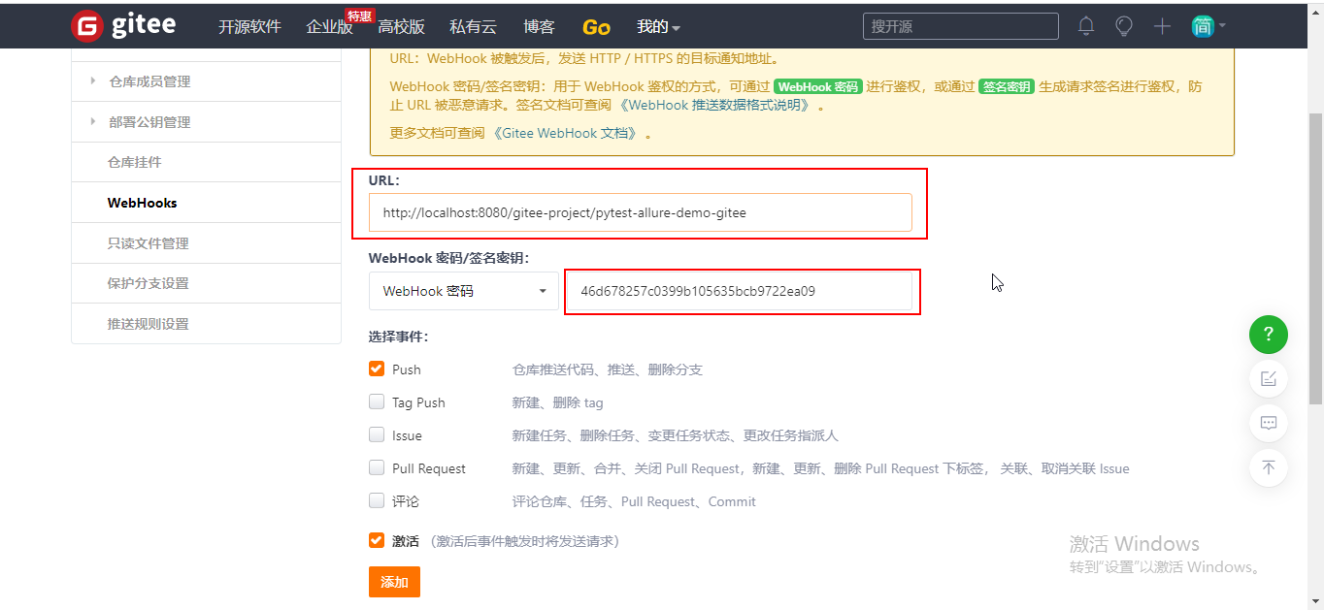Image resolution: width=1324 pixels, height=610 pixels.
Task: Click the green question mark help button
Action: click(1268, 335)
